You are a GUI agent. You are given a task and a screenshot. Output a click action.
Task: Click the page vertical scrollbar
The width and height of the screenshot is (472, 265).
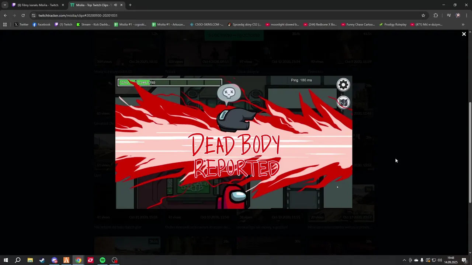coord(470,152)
